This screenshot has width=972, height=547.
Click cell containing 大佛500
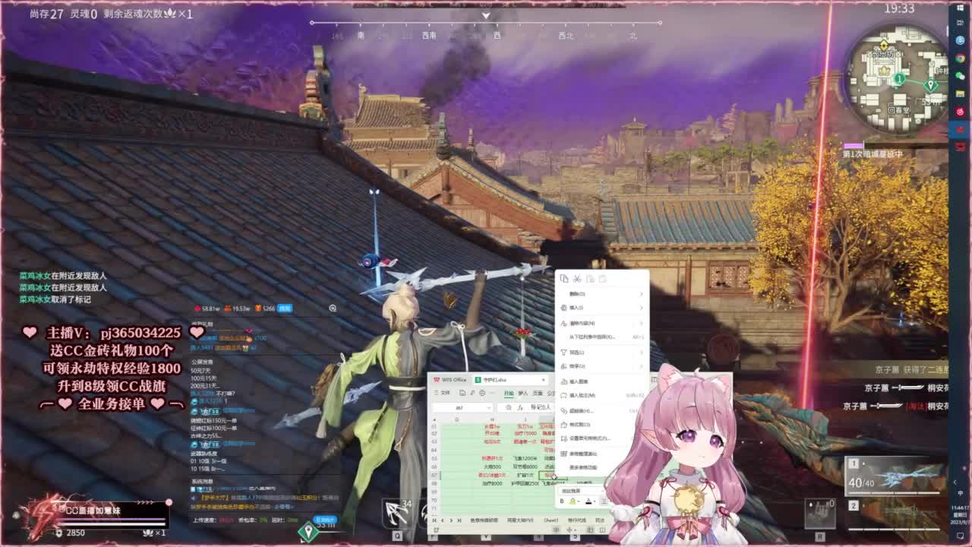tap(492, 467)
